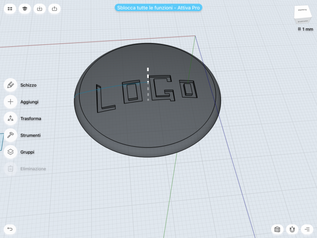The height and width of the screenshot is (238, 317).
Task: Click the orientation view cube
Action: [x=303, y=15]
